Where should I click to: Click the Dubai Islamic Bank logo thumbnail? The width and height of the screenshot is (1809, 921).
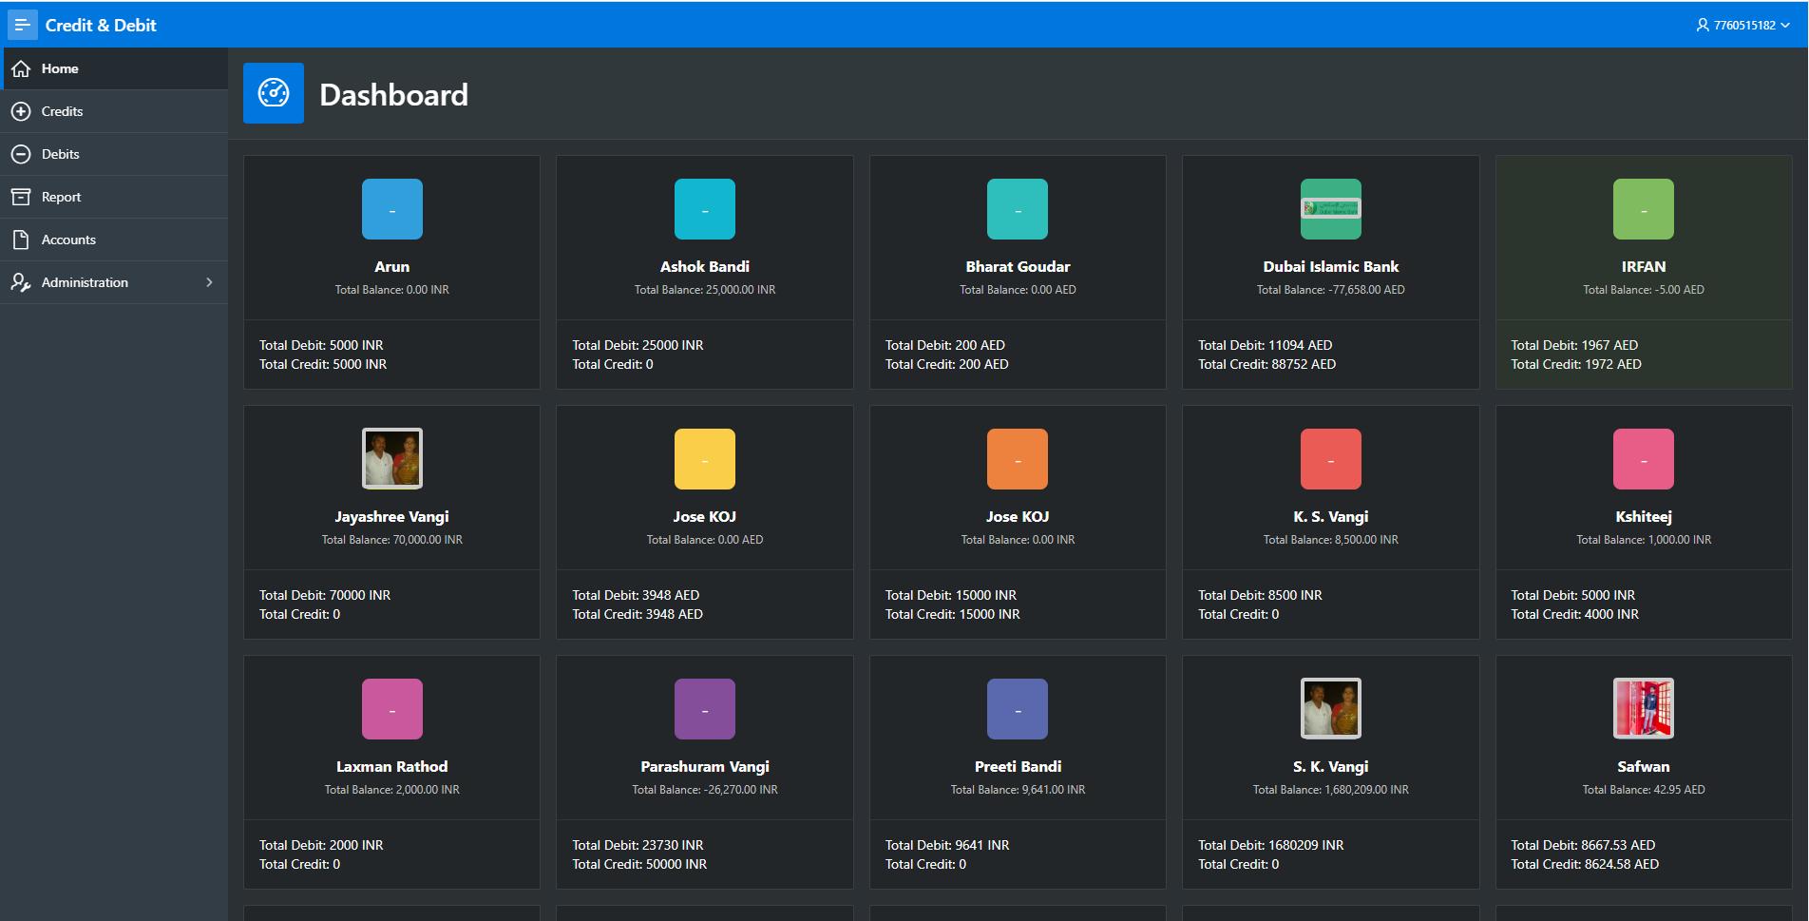(x=1331, y=209)
